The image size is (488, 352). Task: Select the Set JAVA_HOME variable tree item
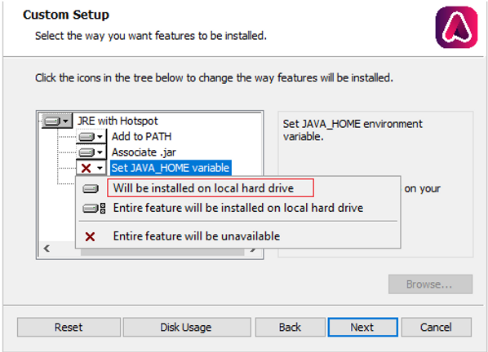(x=171, y=168)
